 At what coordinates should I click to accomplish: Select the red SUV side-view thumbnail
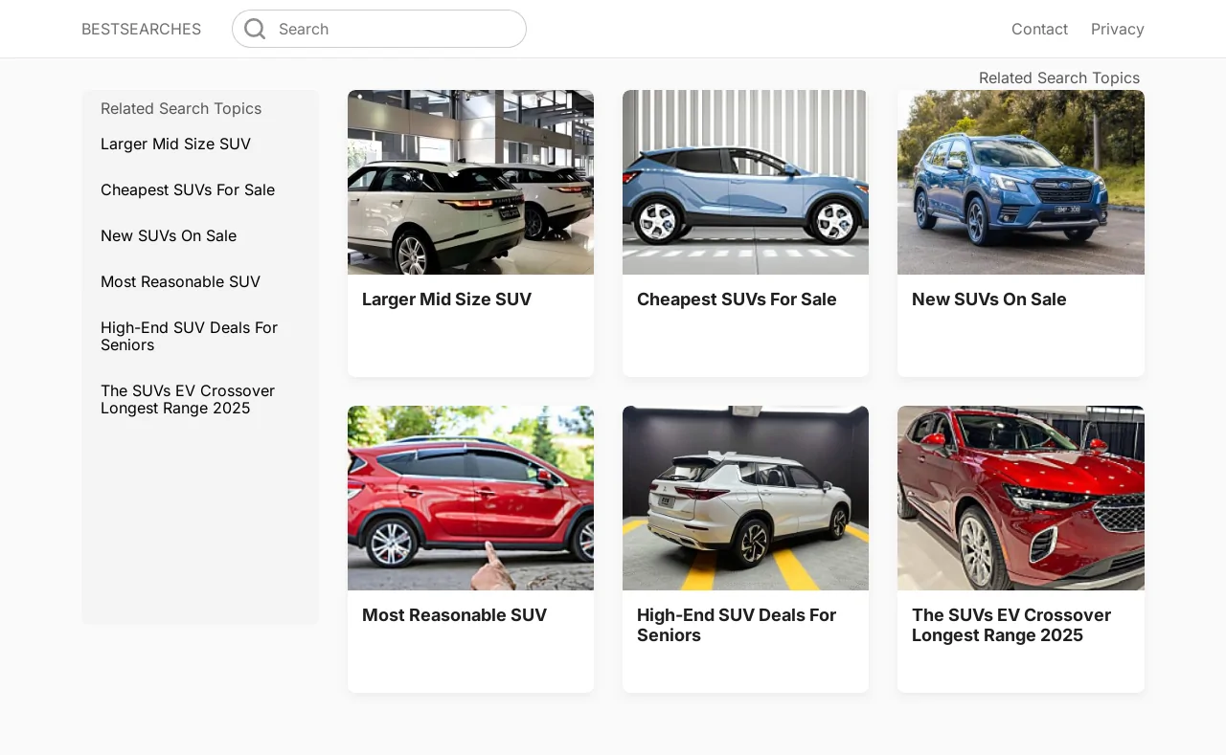[470, 498]
